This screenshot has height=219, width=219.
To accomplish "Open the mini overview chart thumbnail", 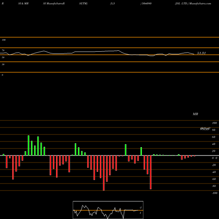I will click(x=108, y=210).
